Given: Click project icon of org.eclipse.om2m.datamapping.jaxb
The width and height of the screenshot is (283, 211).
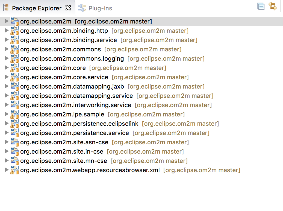Looking at the screenshot, I should [x=14, y=87].
